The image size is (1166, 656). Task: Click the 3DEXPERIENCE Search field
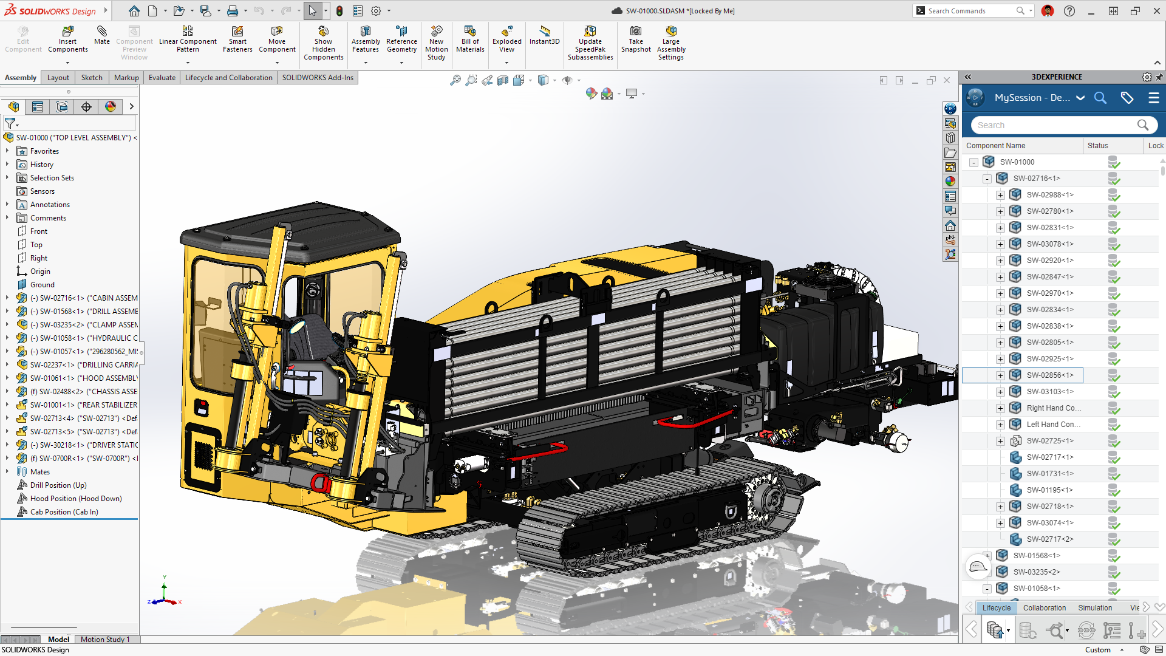coord(1063,125)
